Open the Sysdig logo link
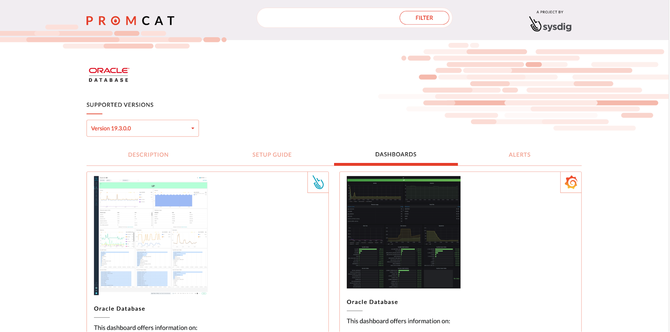670x332 pixels. click(550, 24)
